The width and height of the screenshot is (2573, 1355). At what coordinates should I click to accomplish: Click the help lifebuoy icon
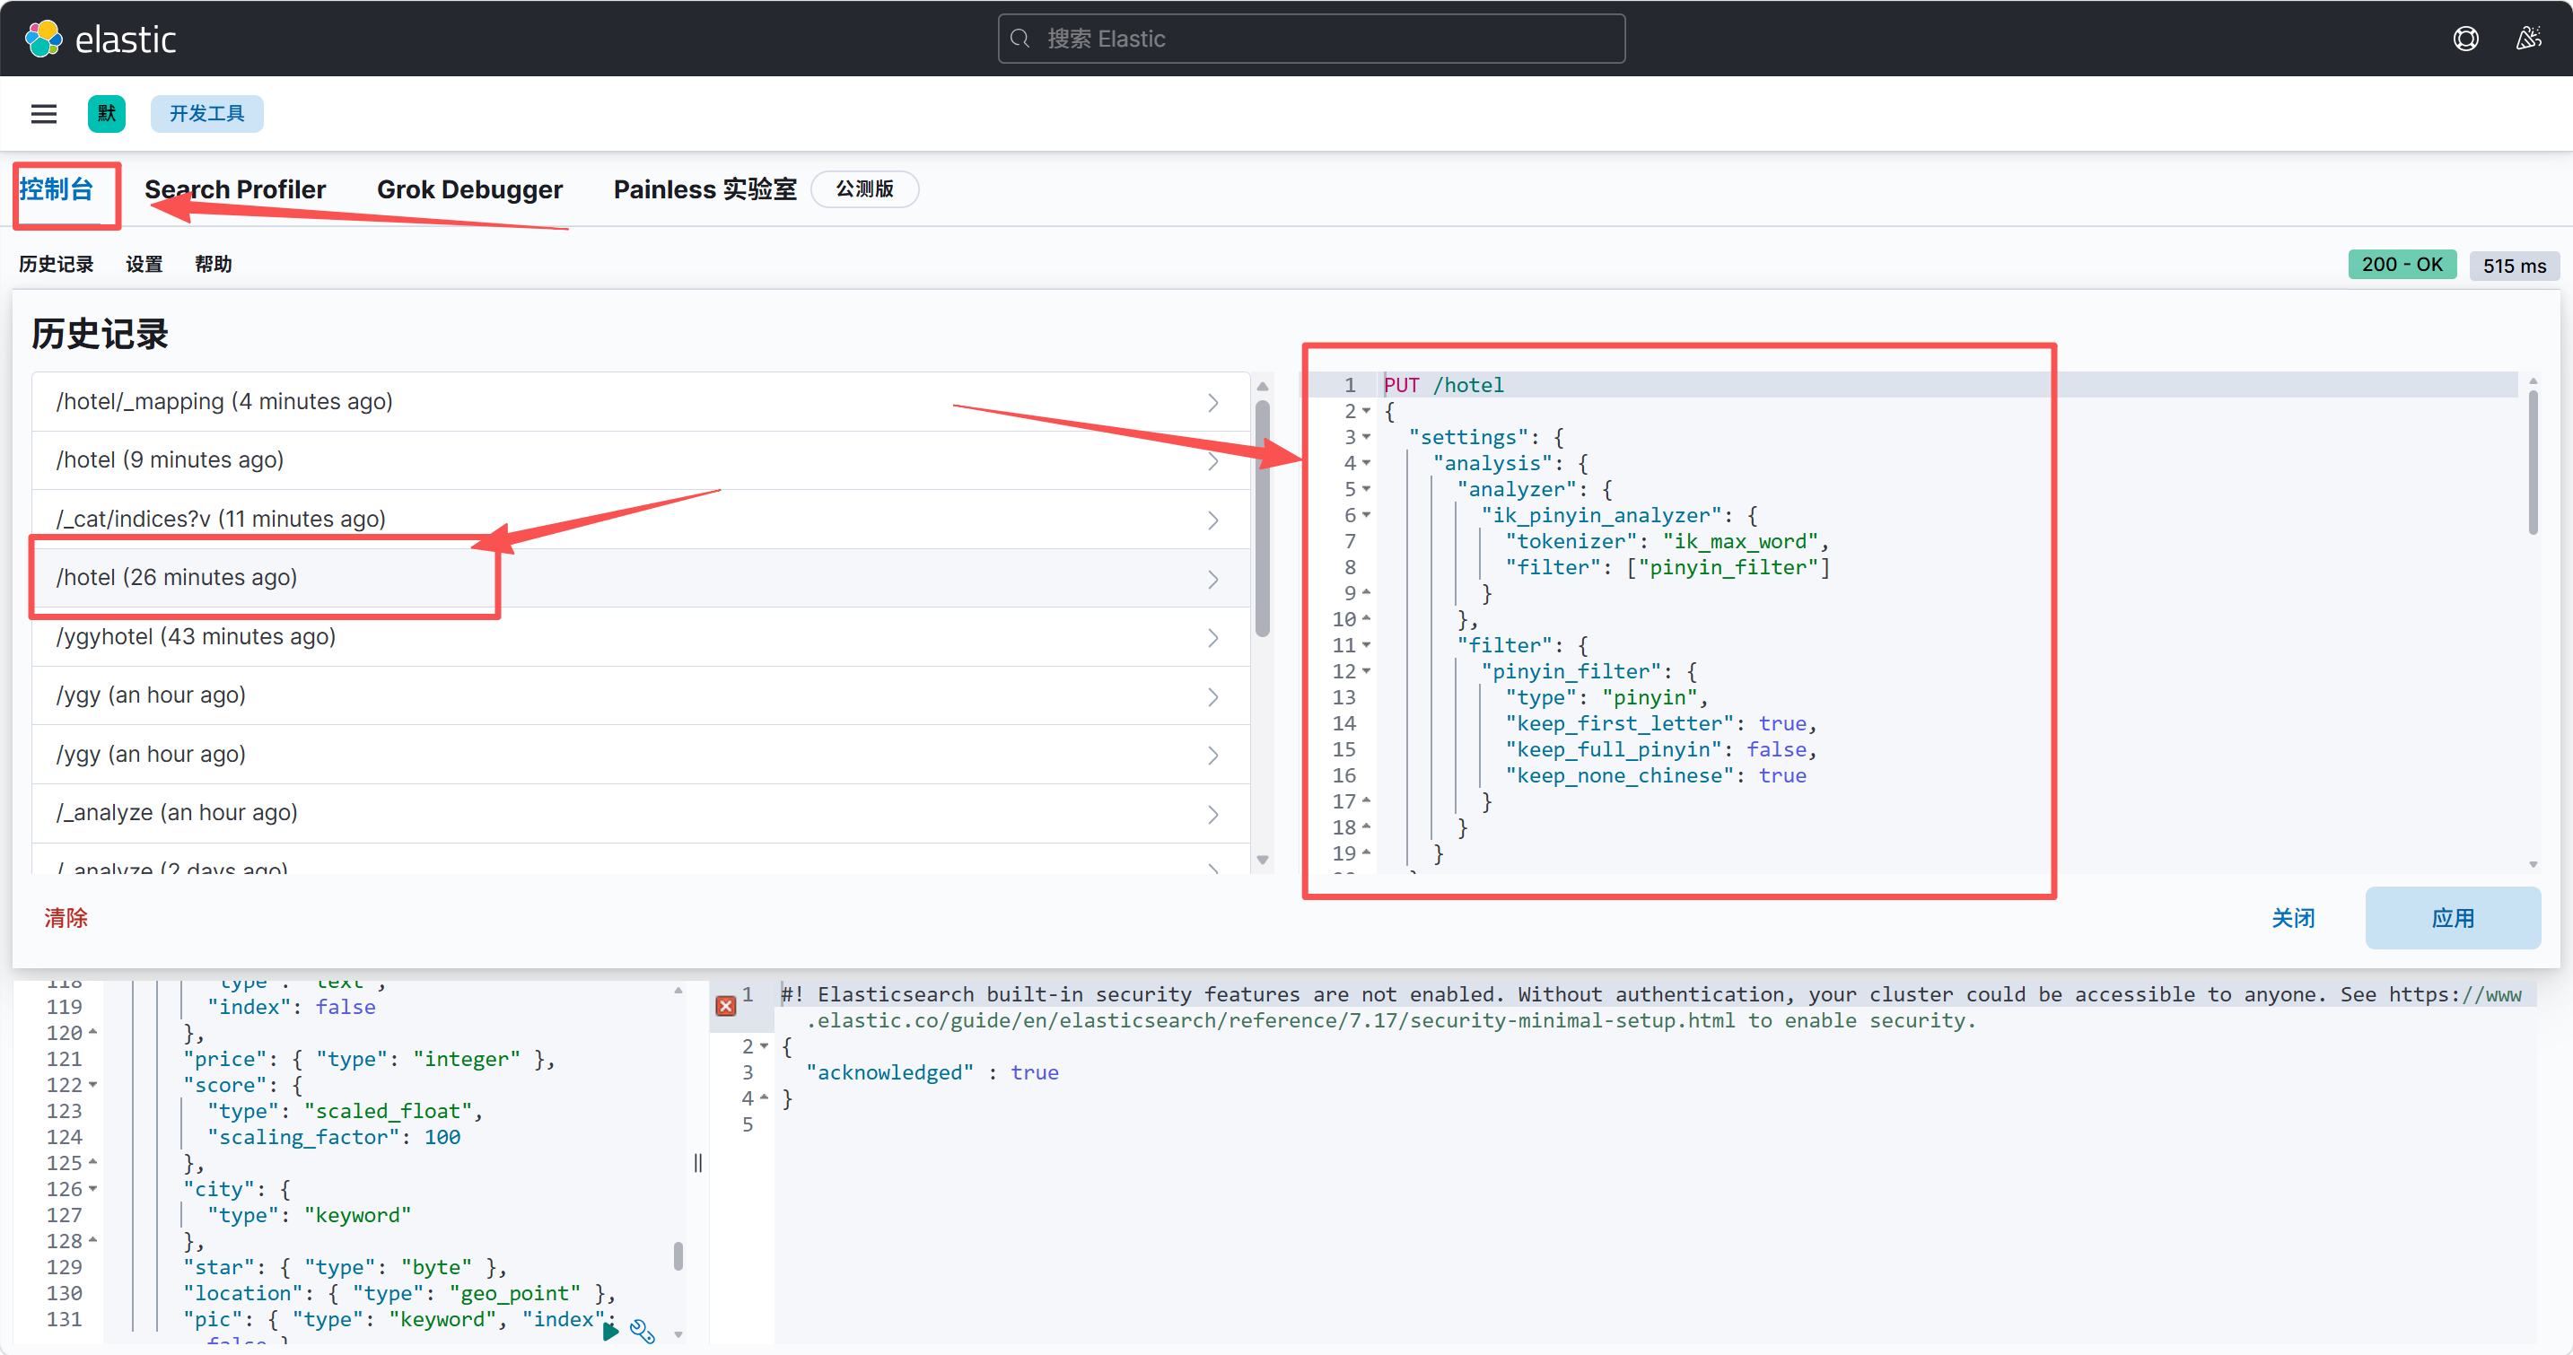(x=2465, y=39)
